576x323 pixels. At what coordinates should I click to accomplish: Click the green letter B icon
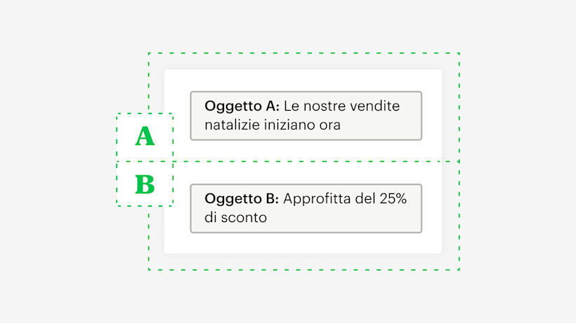[x=145, y=184]
